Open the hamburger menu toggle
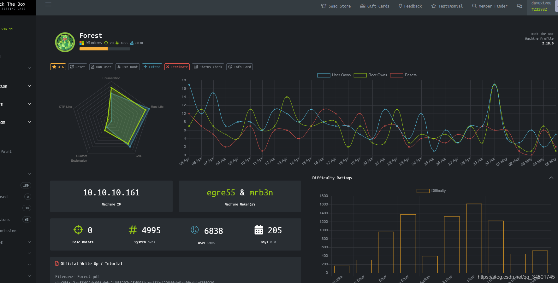The height and width of the screenshot is (283, 558). pyautogui.click(x=48, y=5)
